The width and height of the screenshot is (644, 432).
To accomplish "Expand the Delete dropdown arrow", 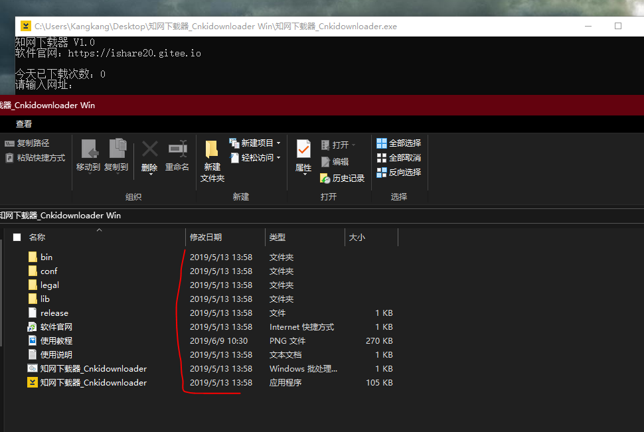I will 151,175.
